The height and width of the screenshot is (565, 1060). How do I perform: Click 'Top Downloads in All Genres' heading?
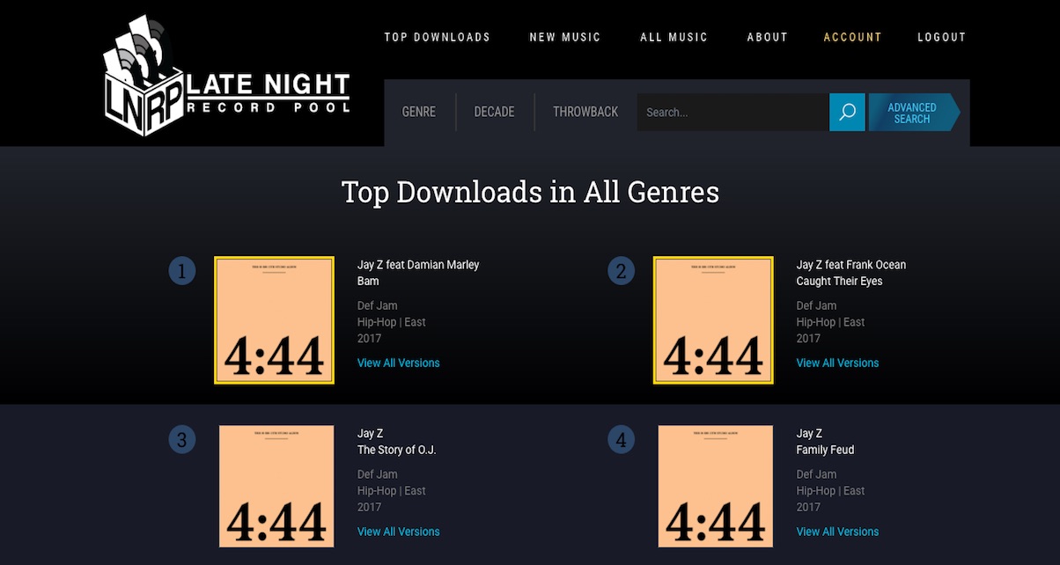pyautogui.click(x=530, y=192)
